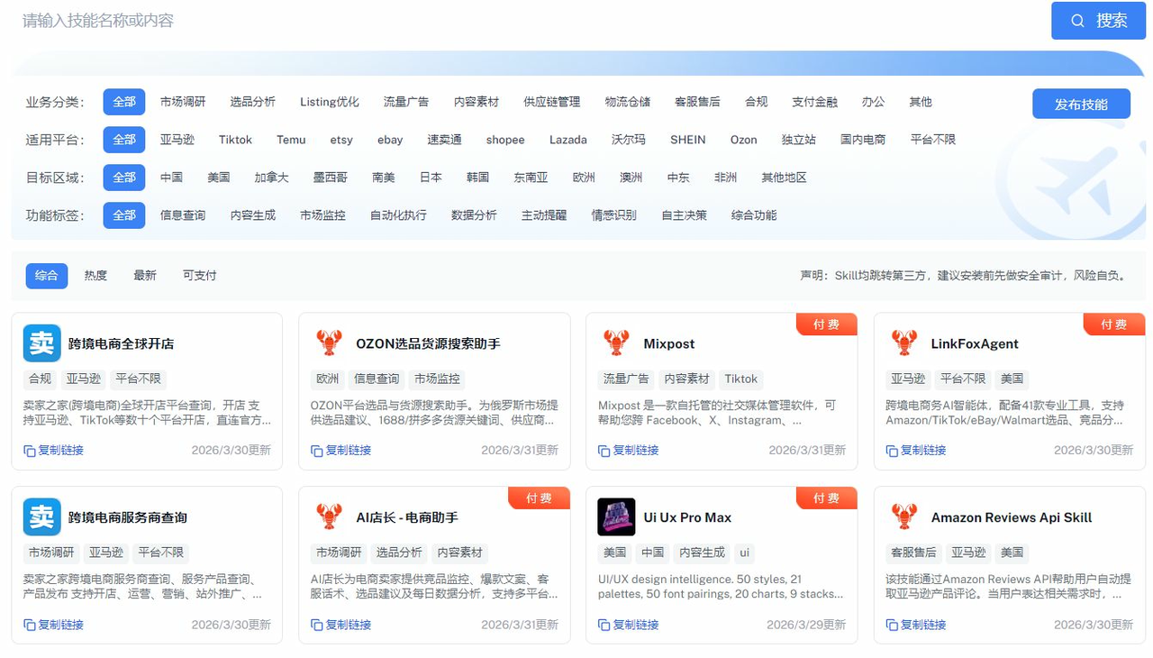This screenshot has height=658, width=1153.
Task: Choose 东南亚 as the target region
Action: 531,178
